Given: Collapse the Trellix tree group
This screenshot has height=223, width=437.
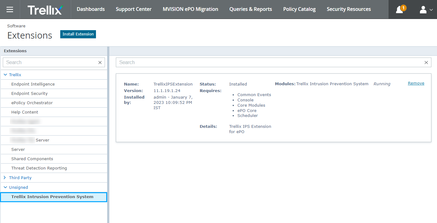Looking at the screenshot, I should coord(5,75).
